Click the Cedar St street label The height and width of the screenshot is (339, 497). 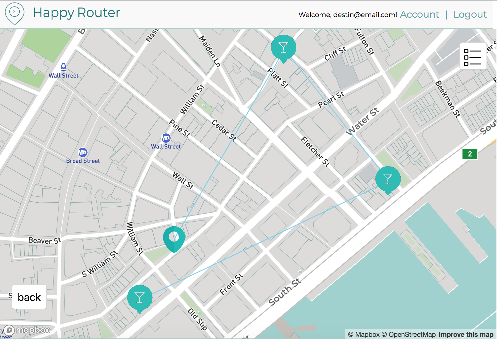(x=224, y=130)
